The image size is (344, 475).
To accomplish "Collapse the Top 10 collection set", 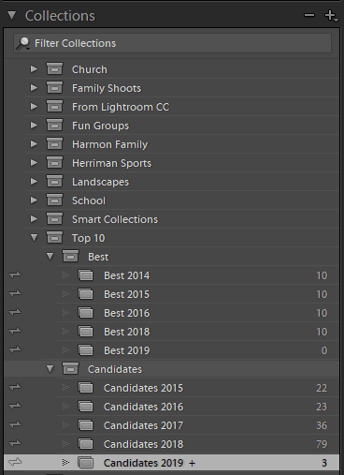I will pos(34,238).
